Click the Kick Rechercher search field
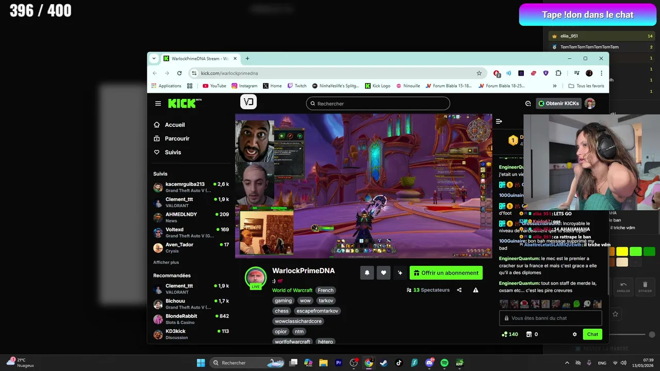 click(378, 104)
